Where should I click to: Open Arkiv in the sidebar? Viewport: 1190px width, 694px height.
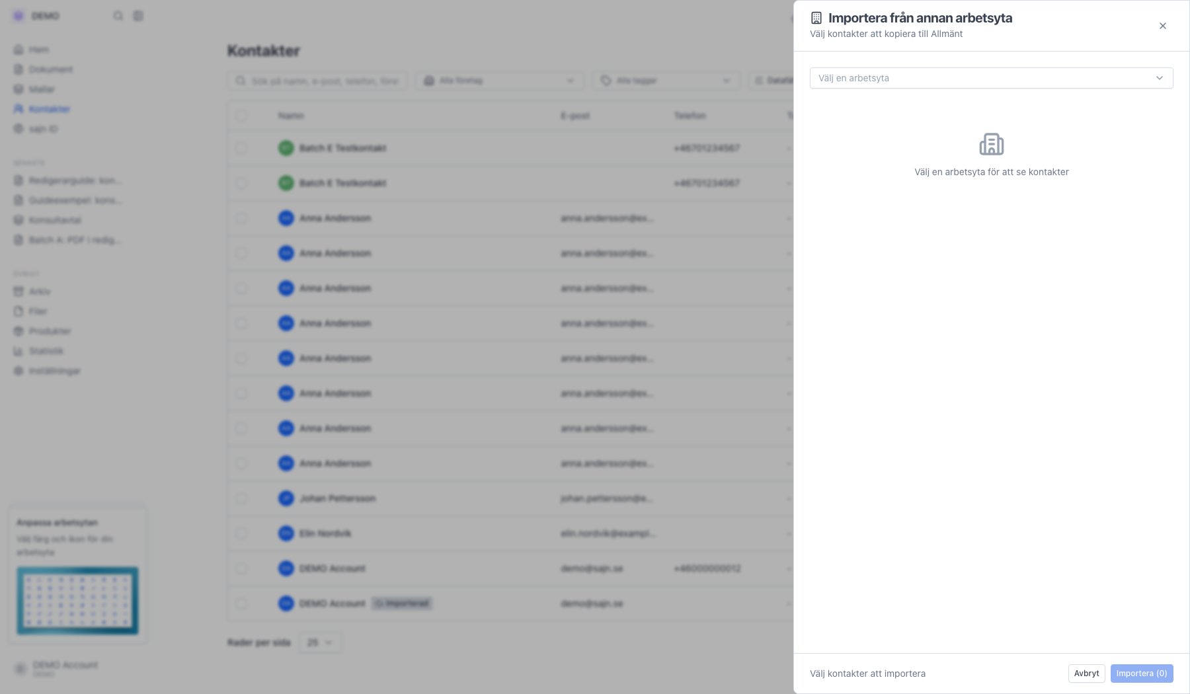coord(32,291)
